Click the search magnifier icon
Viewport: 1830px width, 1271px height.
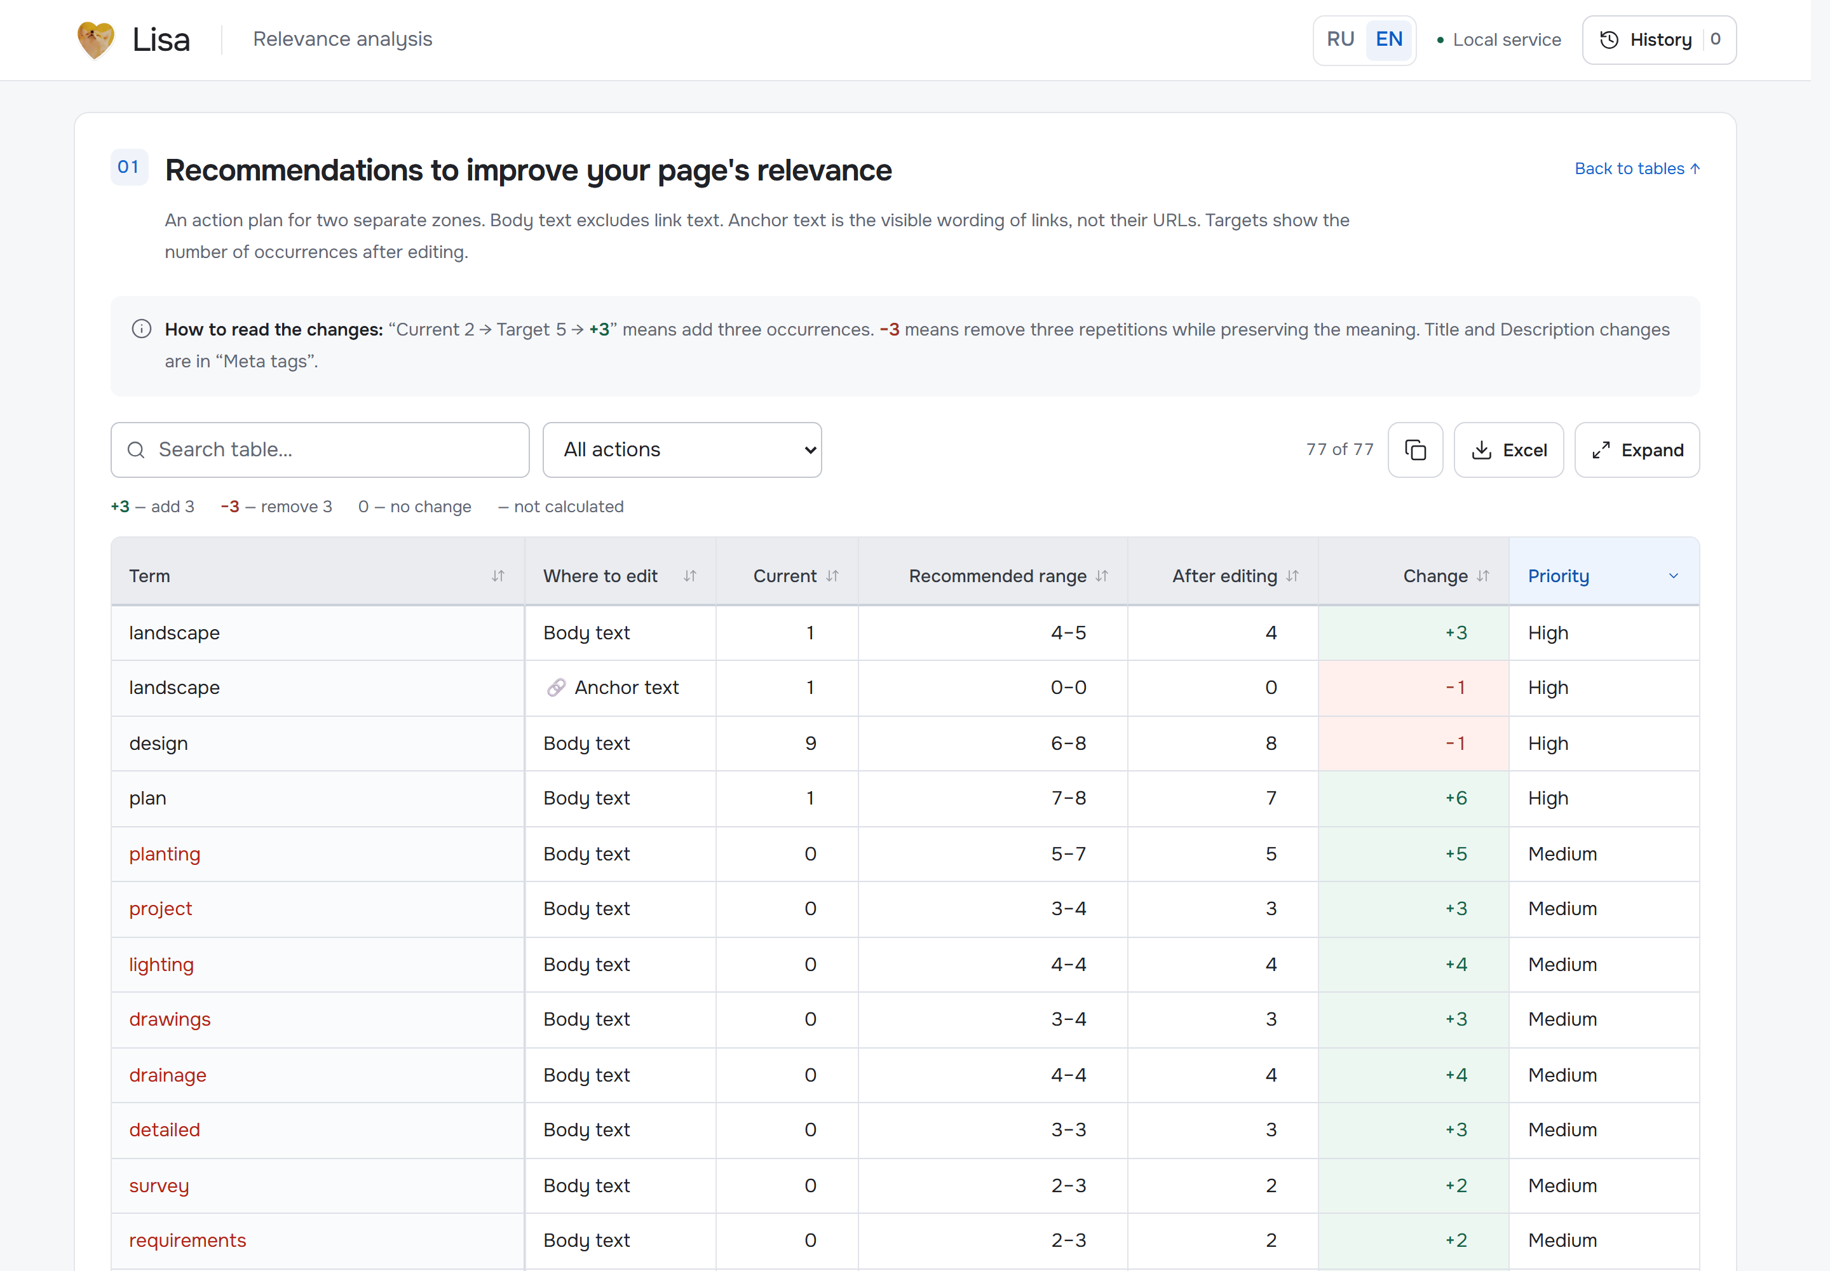(x=136, y=450)
